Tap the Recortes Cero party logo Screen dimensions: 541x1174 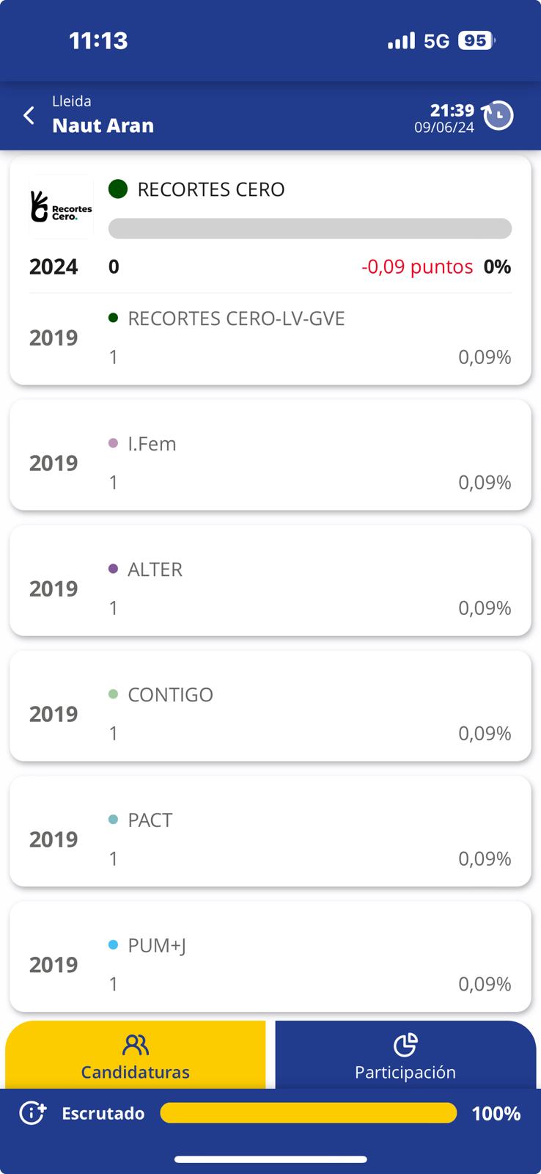[x=62, y=207]
